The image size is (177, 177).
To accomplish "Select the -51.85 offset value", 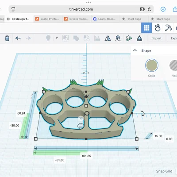I will (60, 160).
